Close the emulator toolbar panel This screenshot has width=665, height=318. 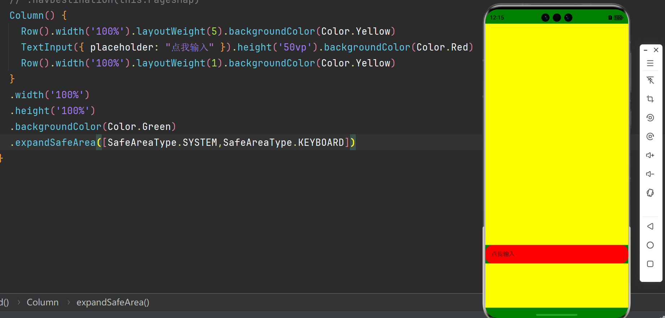click(656, 50)
